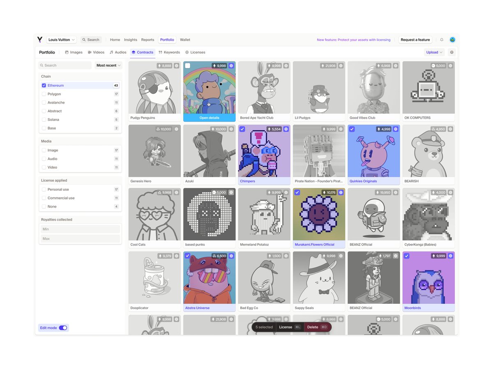Deselect the Moonbirds card checkbox
This screenshot has height=370, width=493.
click(407, 256)
